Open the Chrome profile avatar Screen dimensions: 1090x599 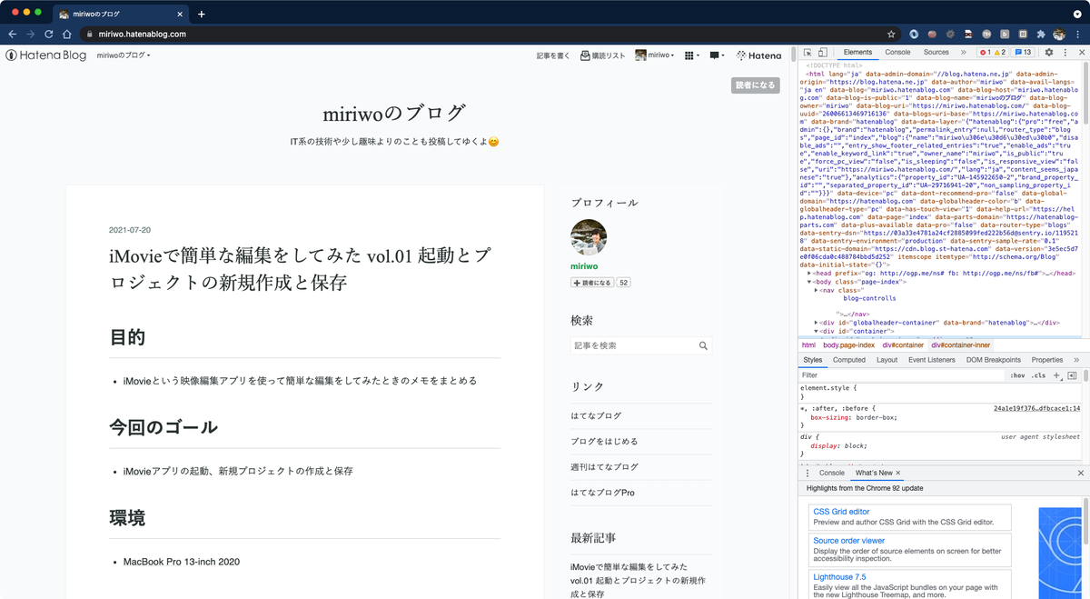[1058, 34]
